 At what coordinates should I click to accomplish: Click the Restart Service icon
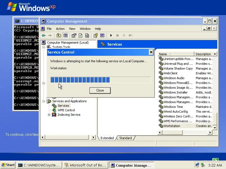tap(131, 35)
